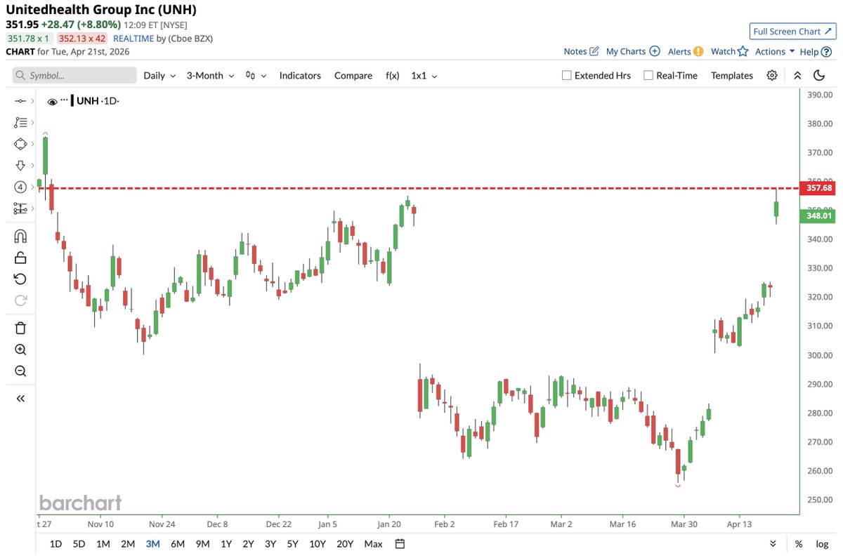Collapse header with double up chevron

pyautogui.click(x=797, y=75)
